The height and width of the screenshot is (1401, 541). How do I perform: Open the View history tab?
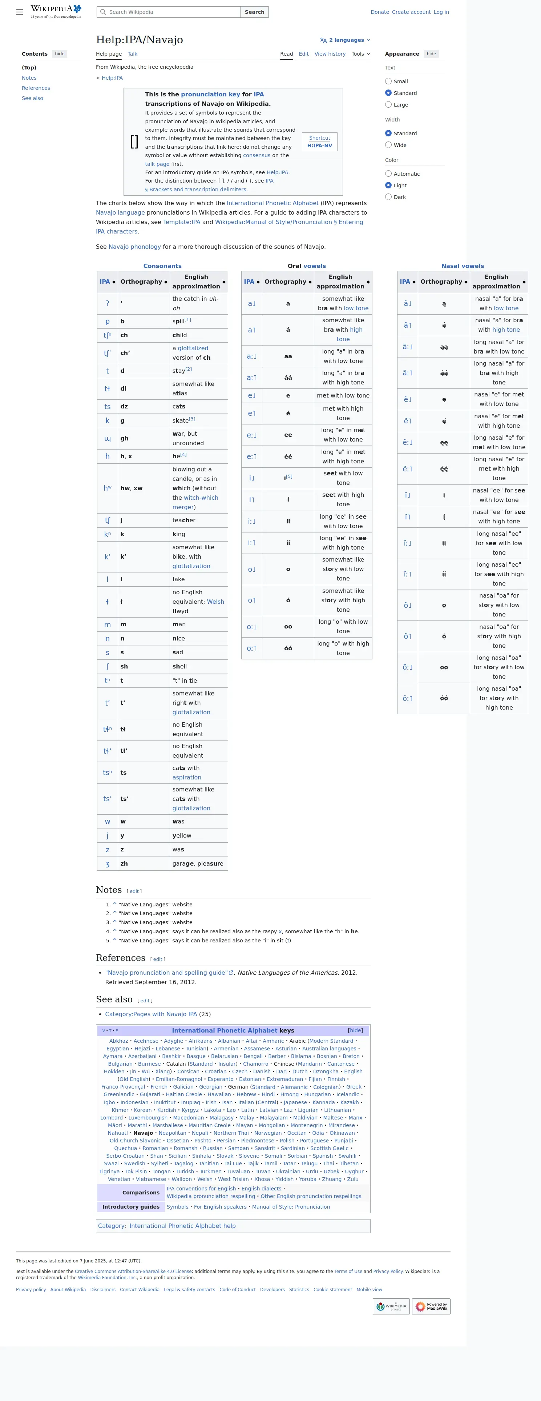(x=330, y=54)
